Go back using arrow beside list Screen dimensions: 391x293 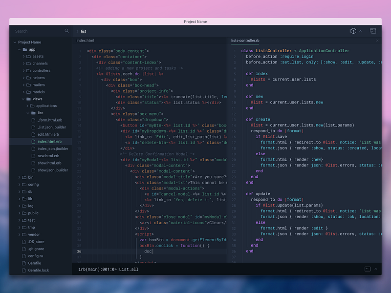pyautogui.click(x=77, y=31)
